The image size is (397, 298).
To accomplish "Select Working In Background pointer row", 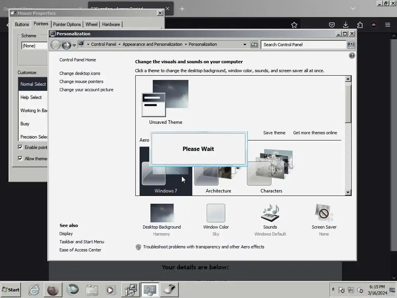I will [x=33, y=111].
